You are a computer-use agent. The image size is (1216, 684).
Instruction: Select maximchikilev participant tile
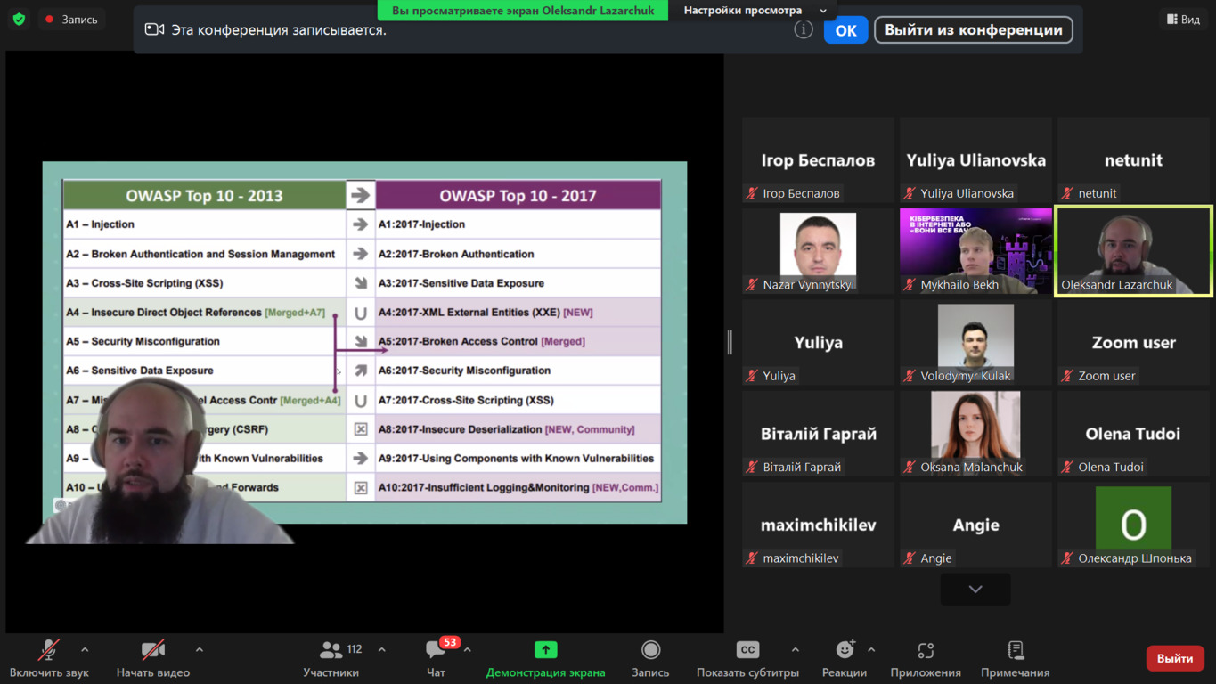point(818,525)
